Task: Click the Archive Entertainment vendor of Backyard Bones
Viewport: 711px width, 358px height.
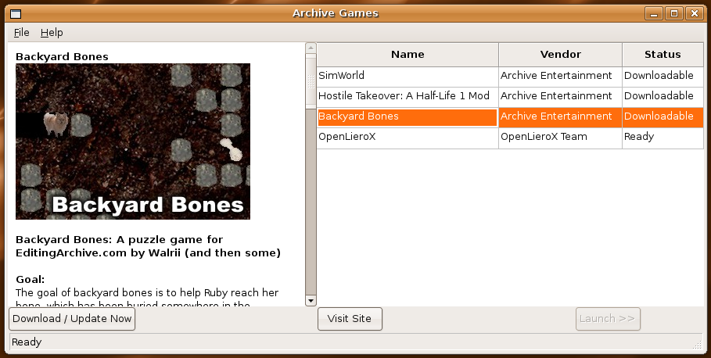Action: click(x=560, y=117)
